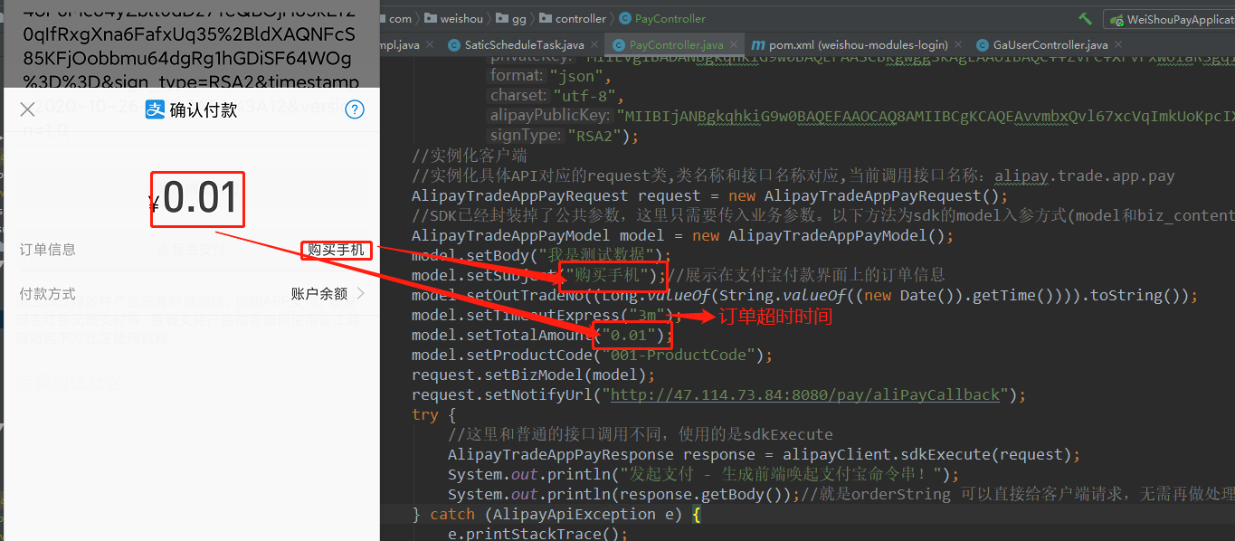Viewport: 1235px width, 541px height.
Task: Switch to PayController.java tab
Action: point(676,44)
